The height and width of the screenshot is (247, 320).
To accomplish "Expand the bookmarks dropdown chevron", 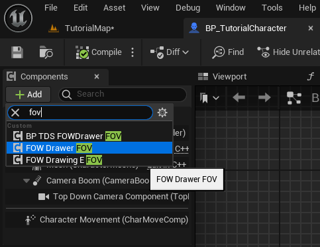I will [216, 98].
